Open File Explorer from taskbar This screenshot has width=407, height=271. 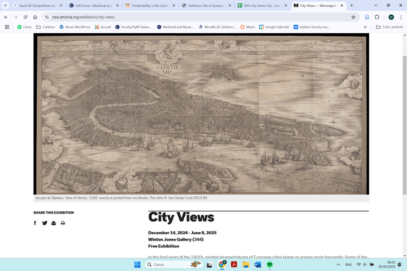(246, 265)
